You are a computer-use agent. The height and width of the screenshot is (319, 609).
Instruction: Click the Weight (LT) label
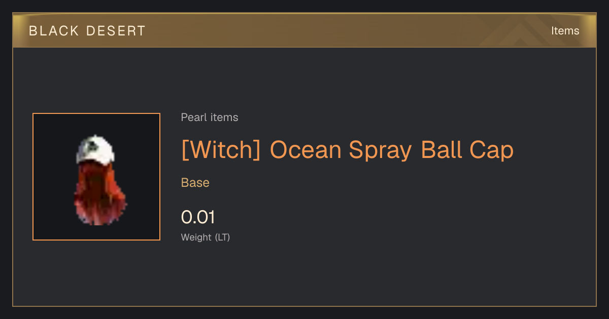coord(206,237)
